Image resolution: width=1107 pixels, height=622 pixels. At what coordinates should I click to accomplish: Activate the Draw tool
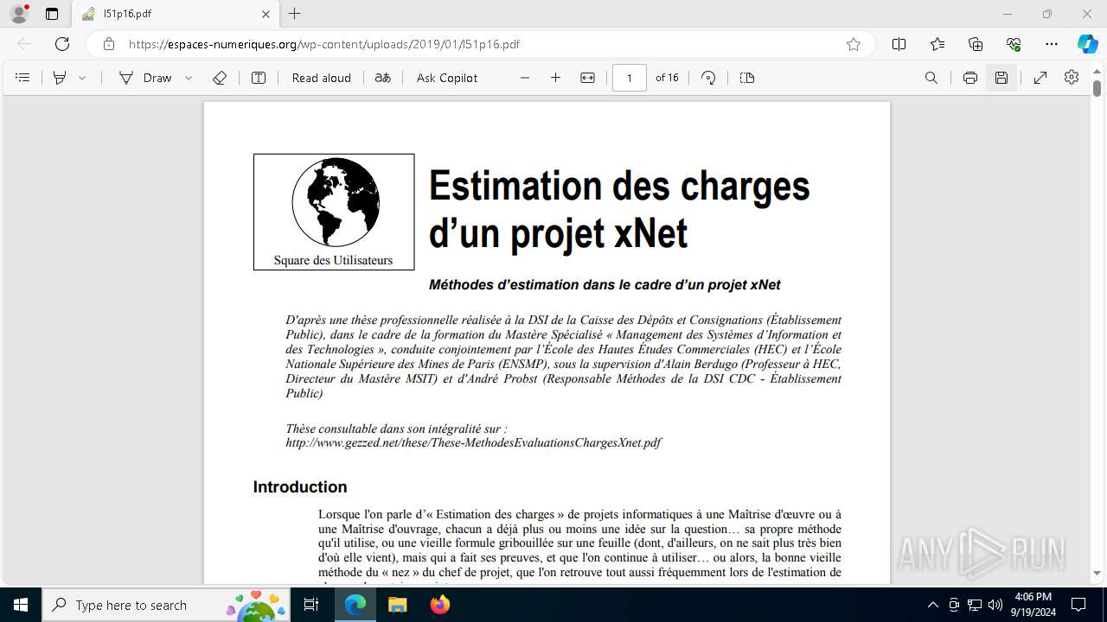(x=145, y=78)
